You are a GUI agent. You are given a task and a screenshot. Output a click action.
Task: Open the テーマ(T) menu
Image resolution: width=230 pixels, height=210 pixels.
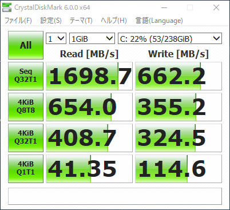(81, 21)
